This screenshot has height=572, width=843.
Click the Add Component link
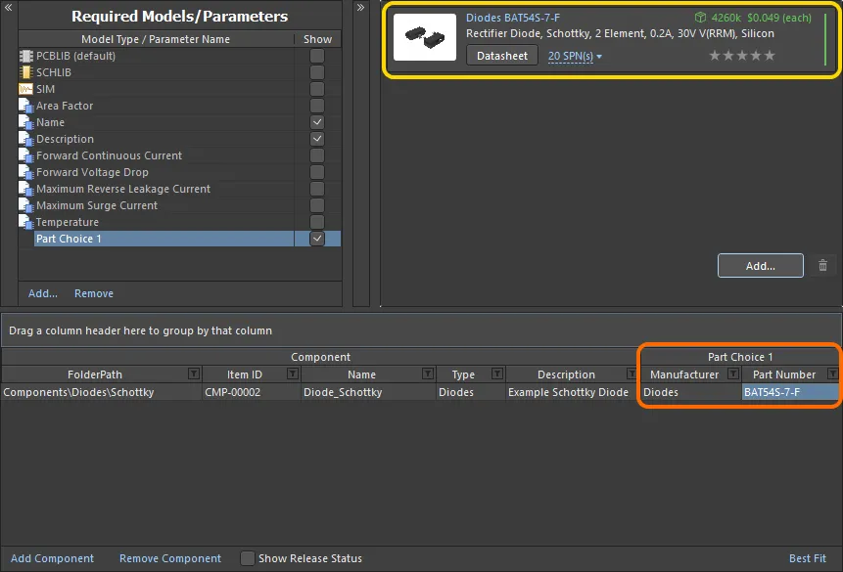(x=52, y=558)
